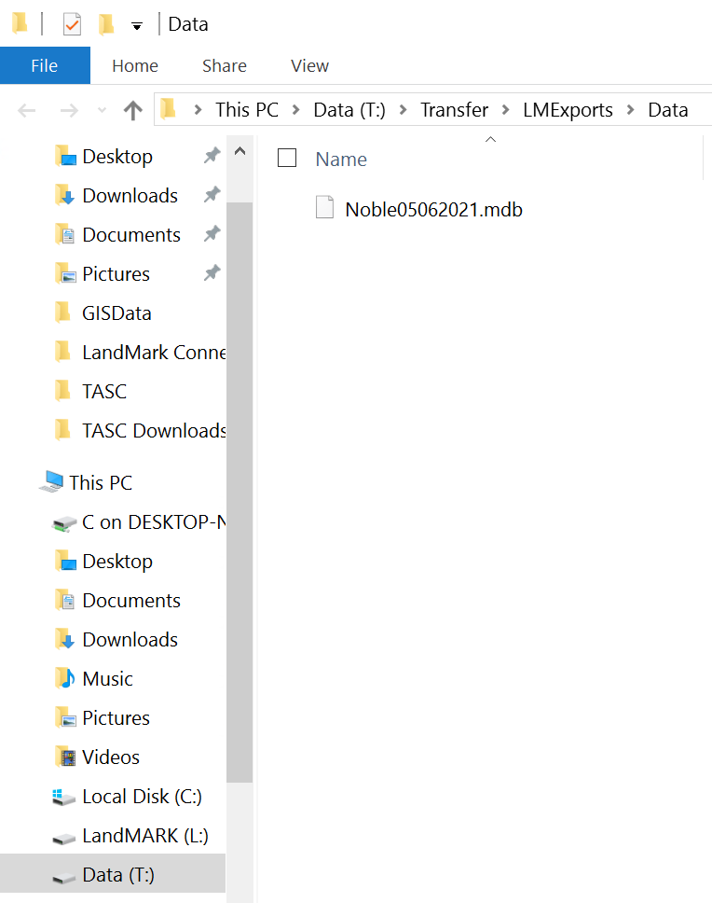Click Transfer in the address breadcrumb
Image resolution: width=712 pixels, height=903 pixels.
point(454,109)
